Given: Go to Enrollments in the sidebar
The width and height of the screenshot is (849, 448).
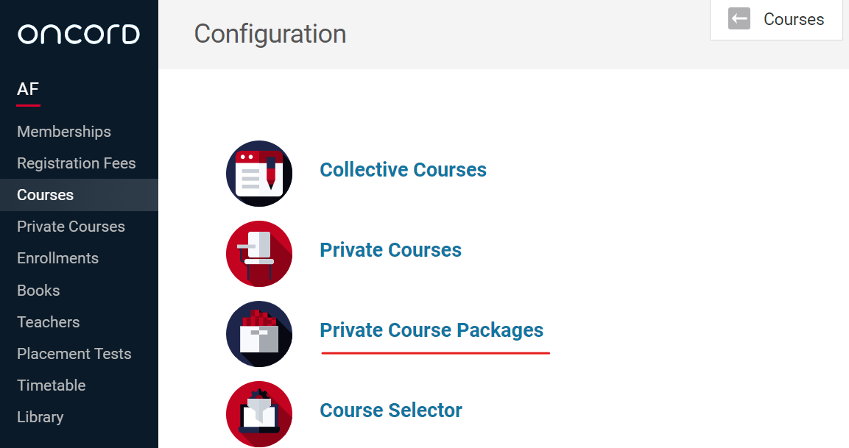Looking at the screenshot, I should click(x=57, y=258).
